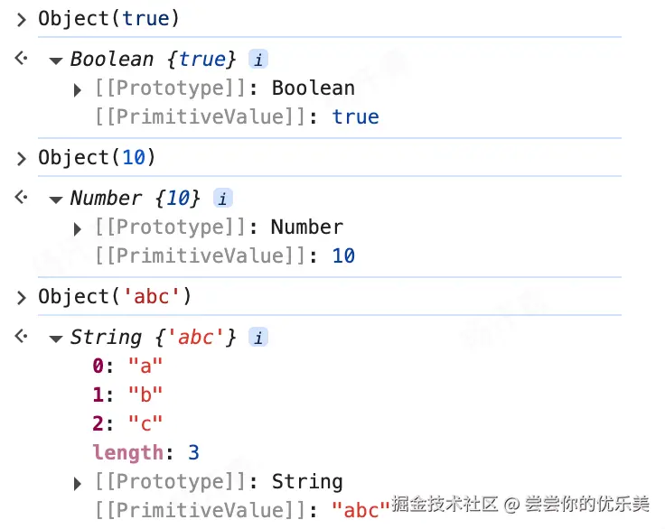
Task: Click index 2 property with value "c"
Action: (127, 423)
